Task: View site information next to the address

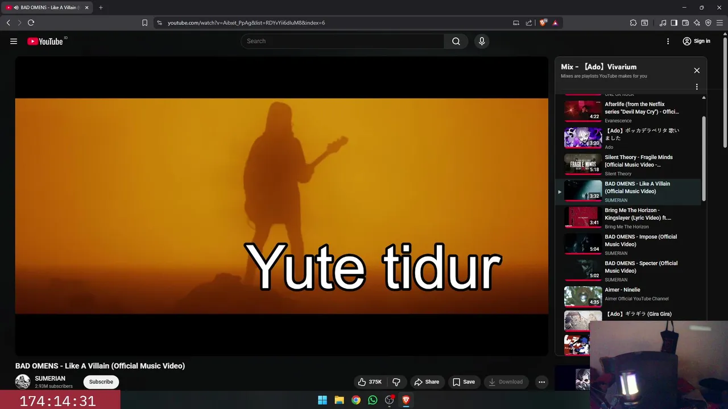Action: pyautogui.click(x=159, y=23)
